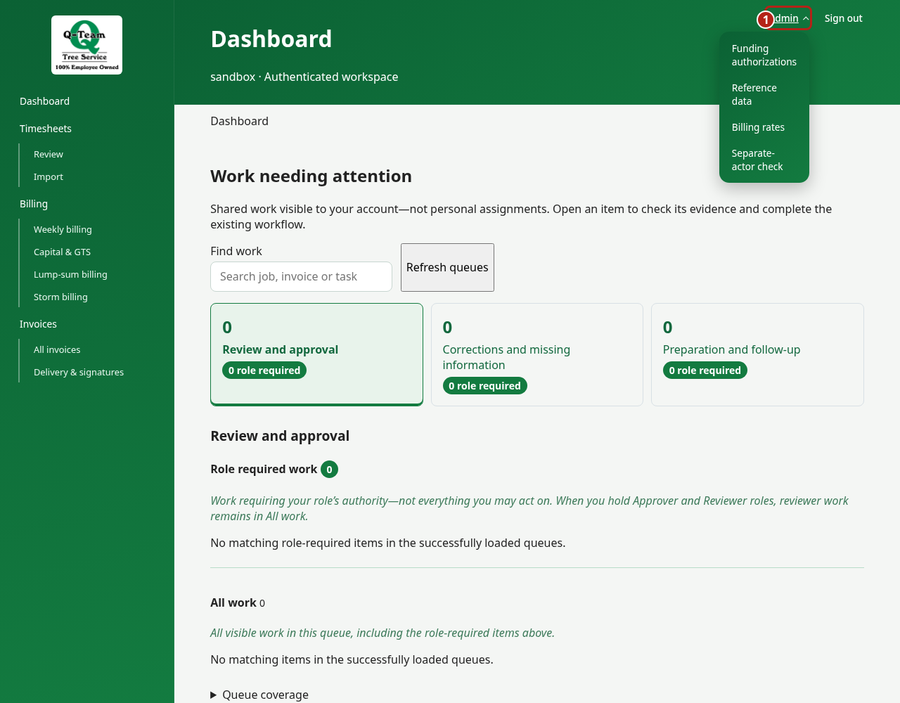The height and width of the screenshot is (703, 900).
Task: Click the Role required work count badge
Action: point(329,469)
